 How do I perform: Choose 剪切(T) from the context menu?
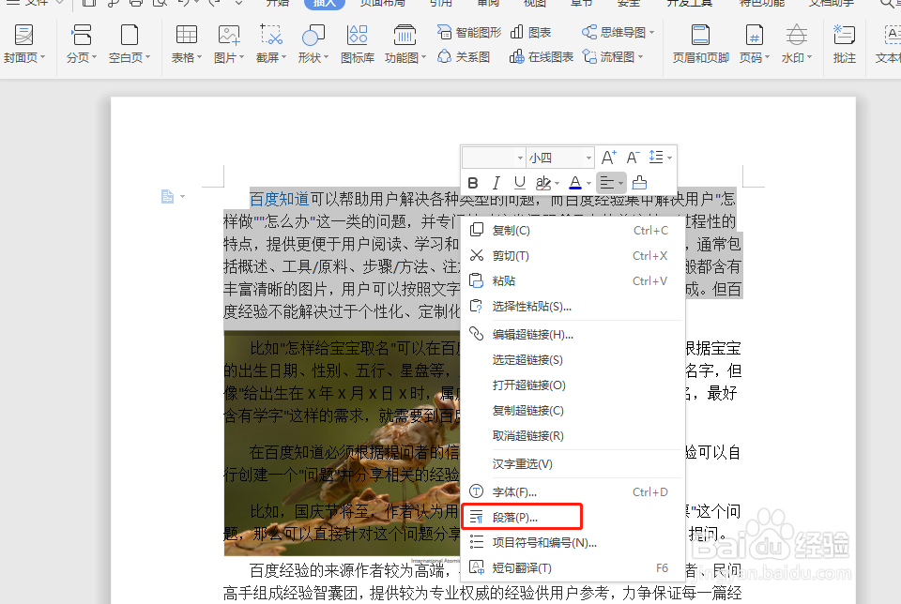coord(573,255)
